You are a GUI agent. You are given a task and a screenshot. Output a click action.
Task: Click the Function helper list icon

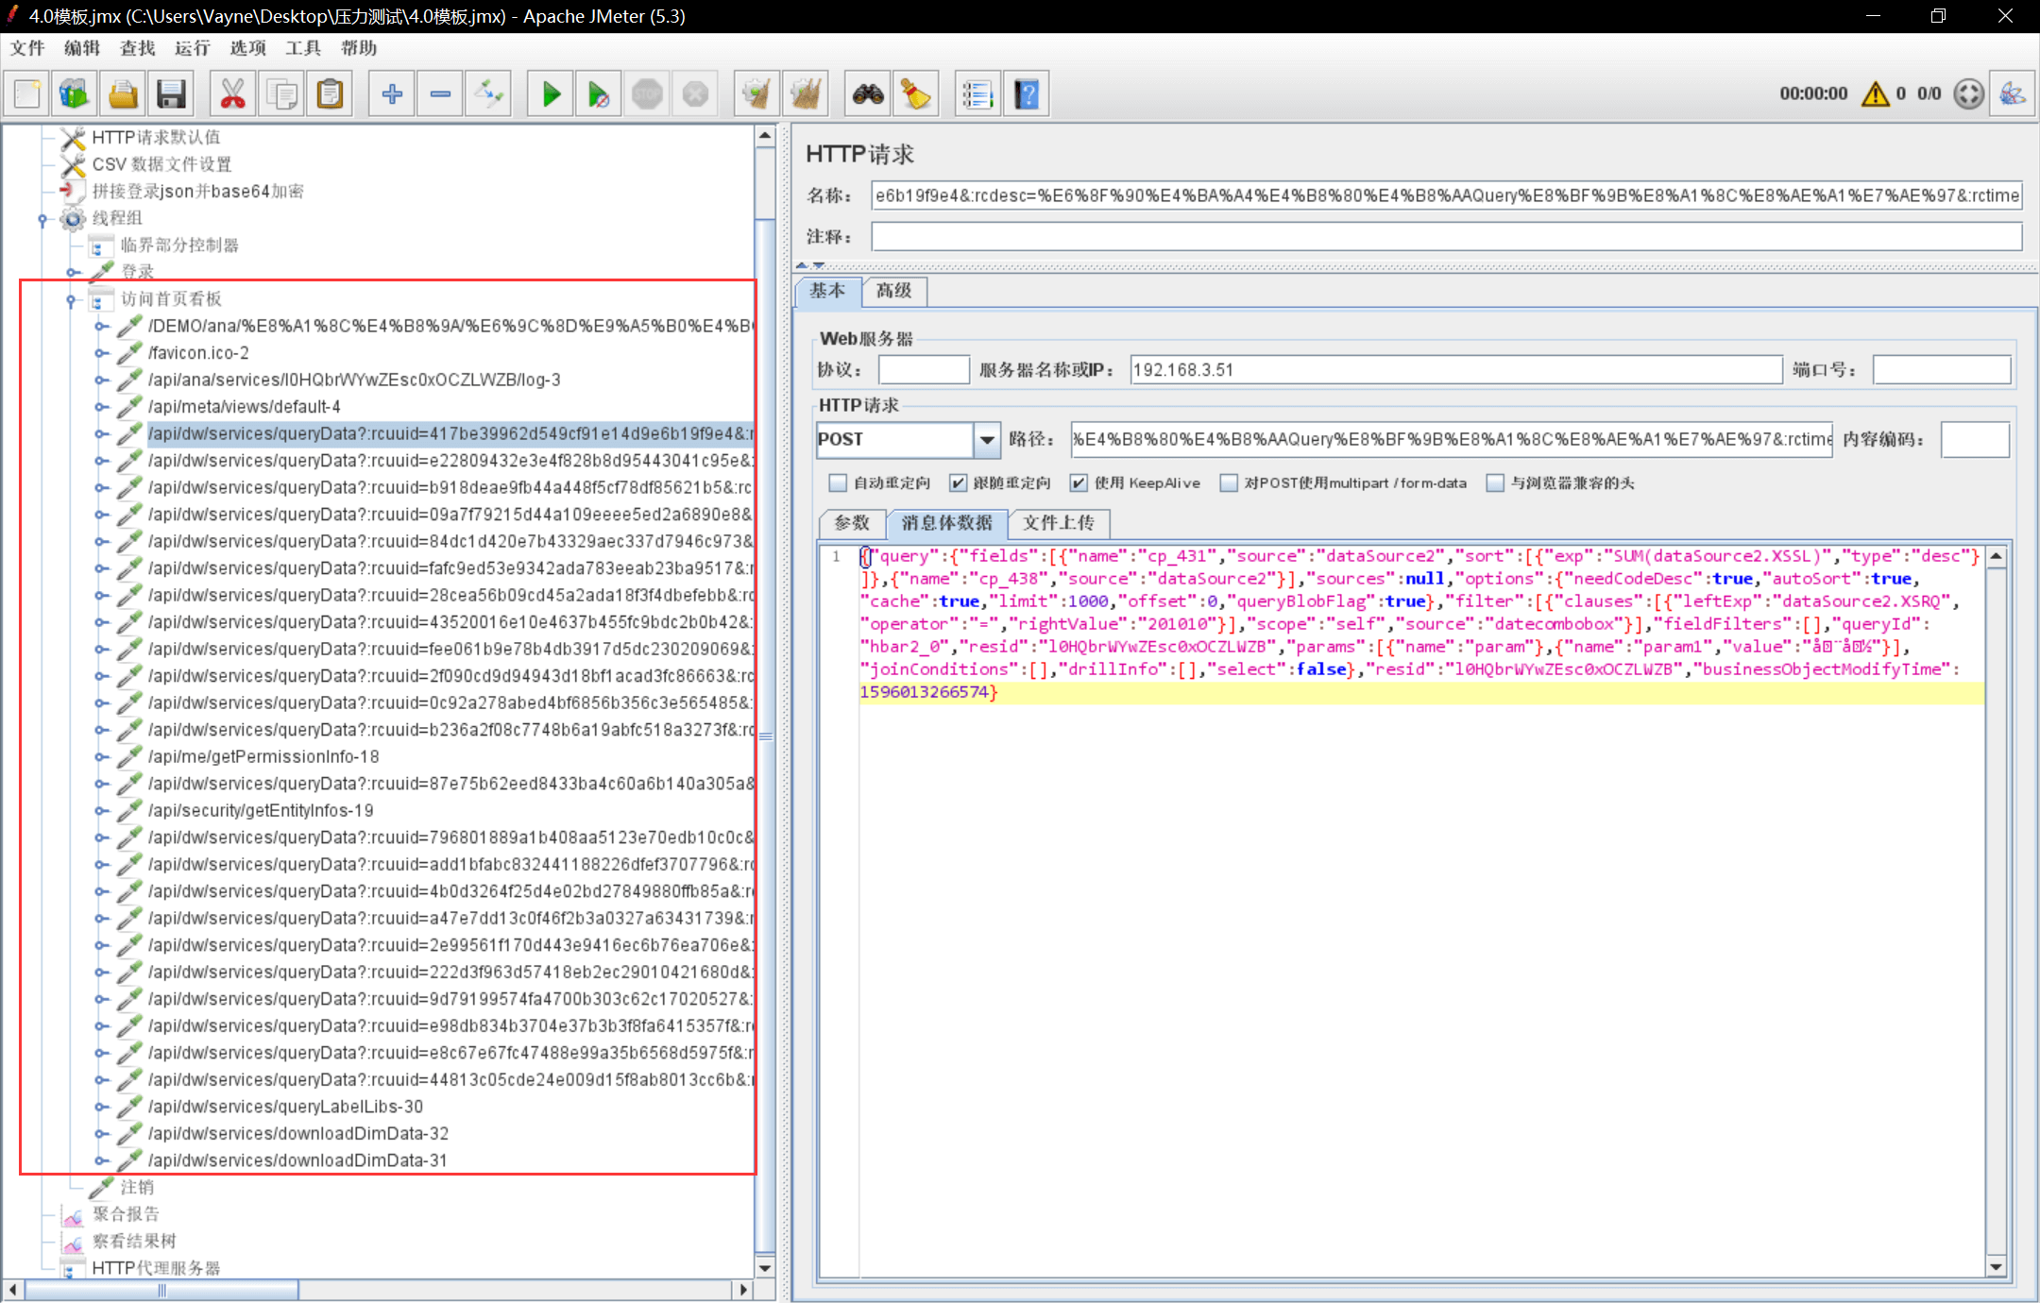coord(977,94)
